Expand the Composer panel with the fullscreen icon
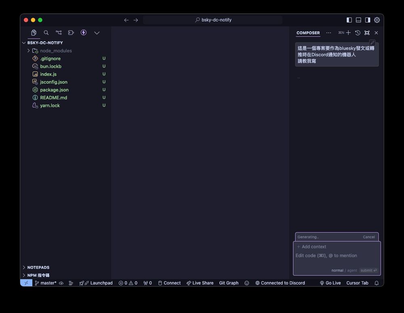The width and height of the screenshot is (404, 313). (367, 33)
